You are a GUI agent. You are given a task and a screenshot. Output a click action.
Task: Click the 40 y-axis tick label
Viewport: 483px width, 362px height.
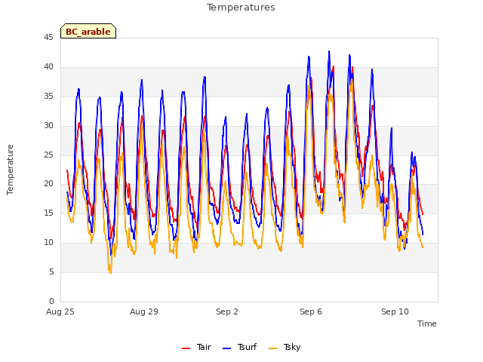click(x=48, y=67)
